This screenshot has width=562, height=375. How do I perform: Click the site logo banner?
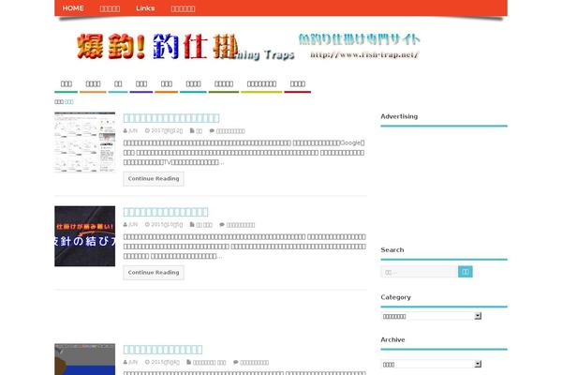(x=248, y=47)
